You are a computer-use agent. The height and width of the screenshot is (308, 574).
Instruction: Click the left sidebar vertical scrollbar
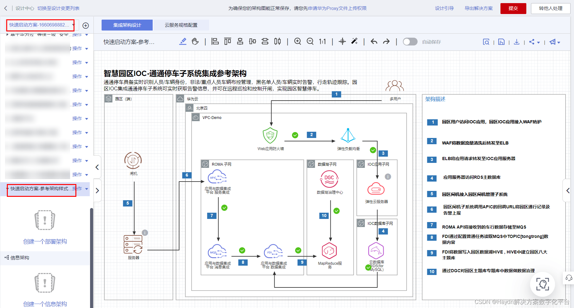(92, 258)
